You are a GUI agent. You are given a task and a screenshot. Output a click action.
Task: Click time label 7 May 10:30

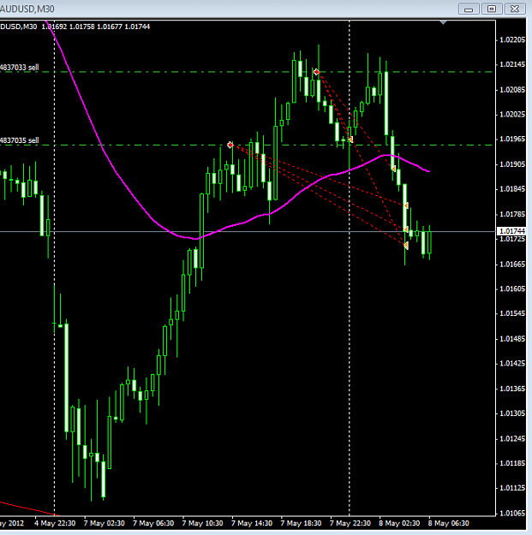(202, 523)
